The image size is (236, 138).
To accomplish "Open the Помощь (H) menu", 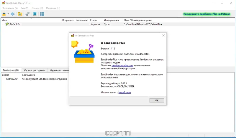I will (53, 8).
